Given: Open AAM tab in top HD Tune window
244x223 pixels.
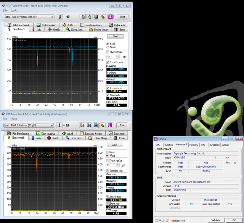Looking at the screenshot, I should (68, 25).
